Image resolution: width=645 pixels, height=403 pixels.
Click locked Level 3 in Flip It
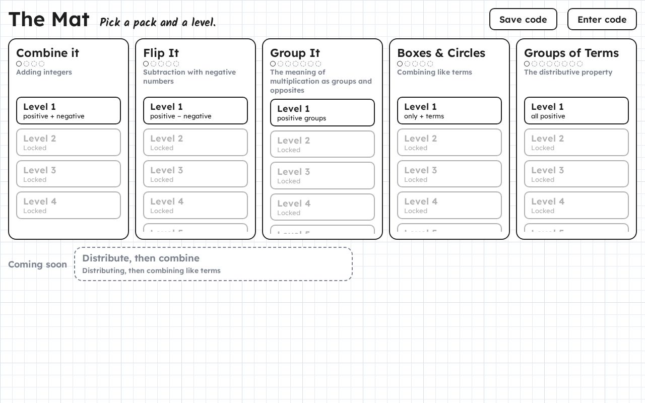(x=196, y=174)
